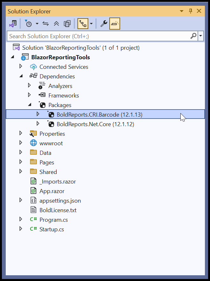Expand the appsettings.json node
The image size is (210, 281).
21,200
